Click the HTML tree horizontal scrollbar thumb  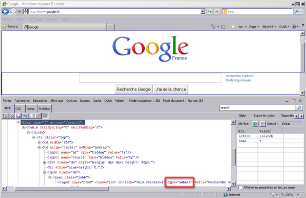click(61, 189)
